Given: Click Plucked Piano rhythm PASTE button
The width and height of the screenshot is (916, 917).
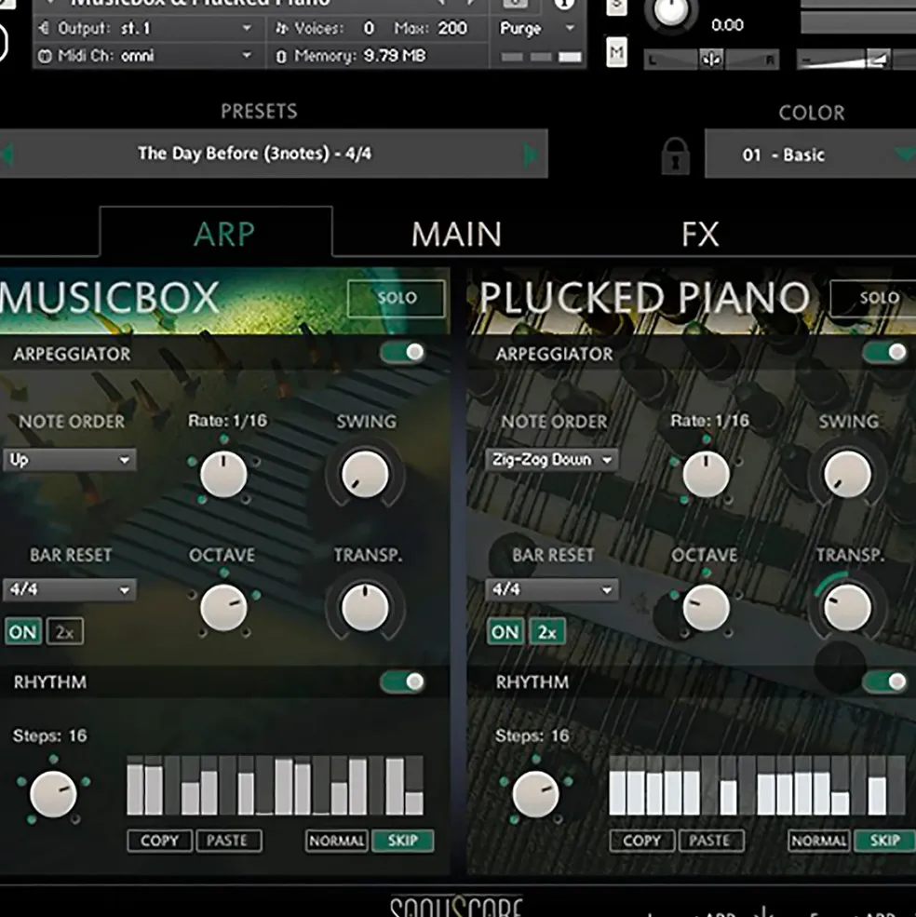Looking at the screenshot, I should (x=710, y=841).
